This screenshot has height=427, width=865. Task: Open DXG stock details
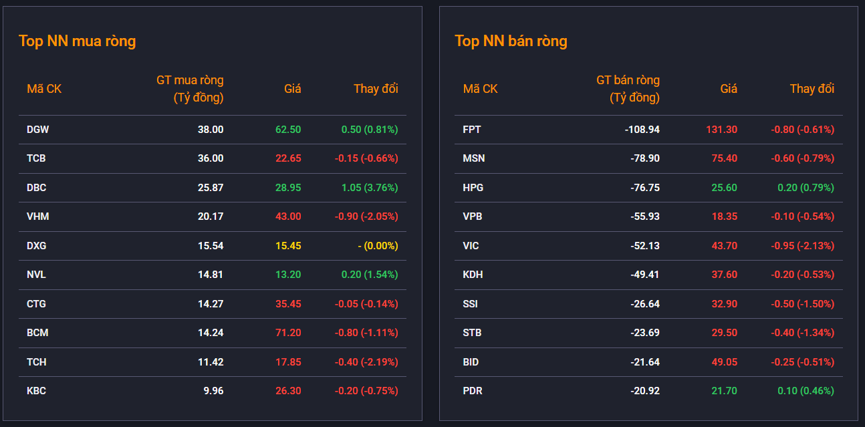pyautogui.click(x=36, y=246)
